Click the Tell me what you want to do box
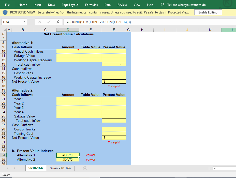This screenshot has width=236, height=178. tap(186, 5)
